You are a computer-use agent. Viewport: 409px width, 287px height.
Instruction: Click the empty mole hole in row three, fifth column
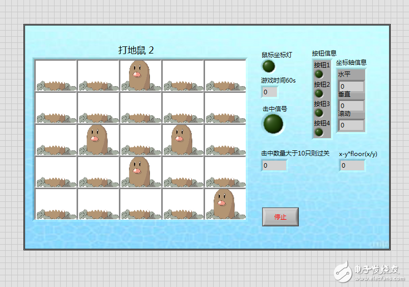tap(225, 140)
